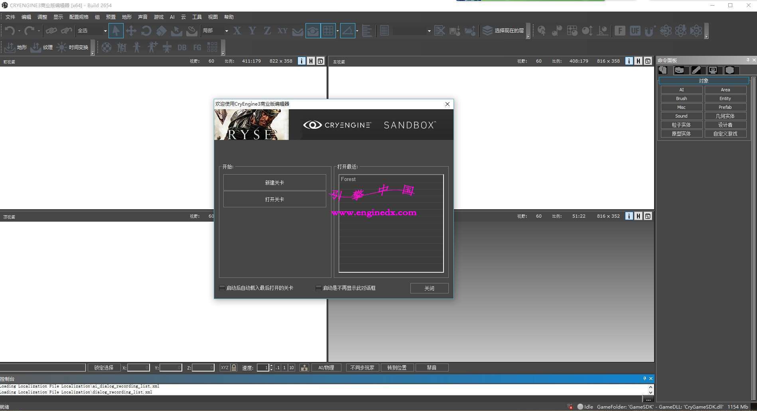Click the Unlink objects broken-chain icon
Image resolution: width=757 pixels, height=411 pixels.
(67, 31)
